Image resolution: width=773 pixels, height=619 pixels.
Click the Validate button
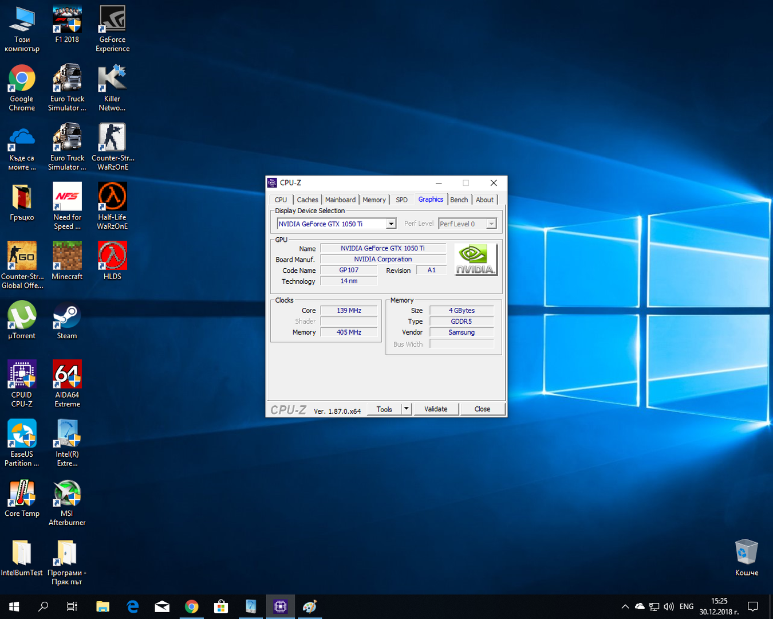436,409
